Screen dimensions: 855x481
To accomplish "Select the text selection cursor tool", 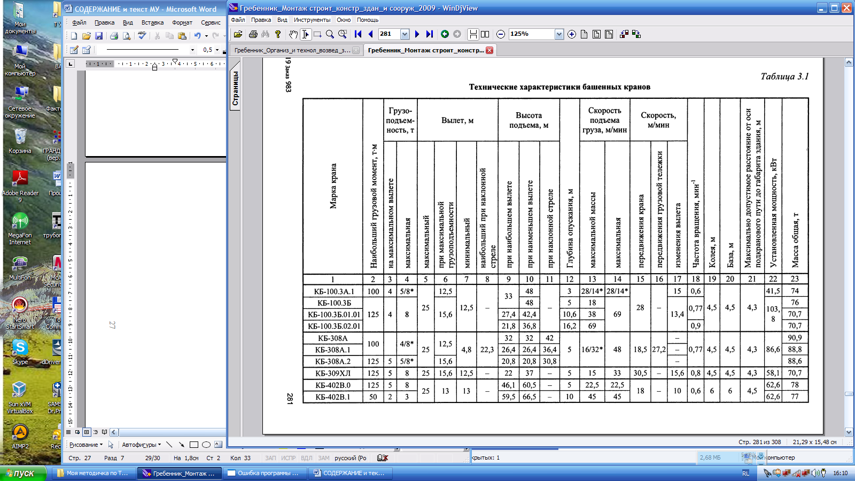I will pos(306,34).
